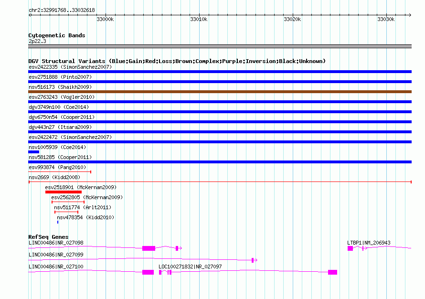This screenshot has height=299, width=425.
Task: Click the first small exon of LOC100271832
Action: 160,272
